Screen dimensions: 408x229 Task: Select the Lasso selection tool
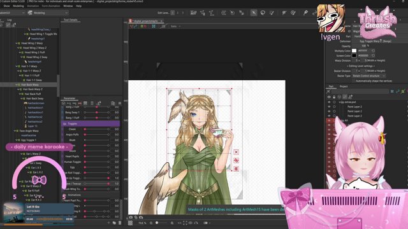(263, 13)
